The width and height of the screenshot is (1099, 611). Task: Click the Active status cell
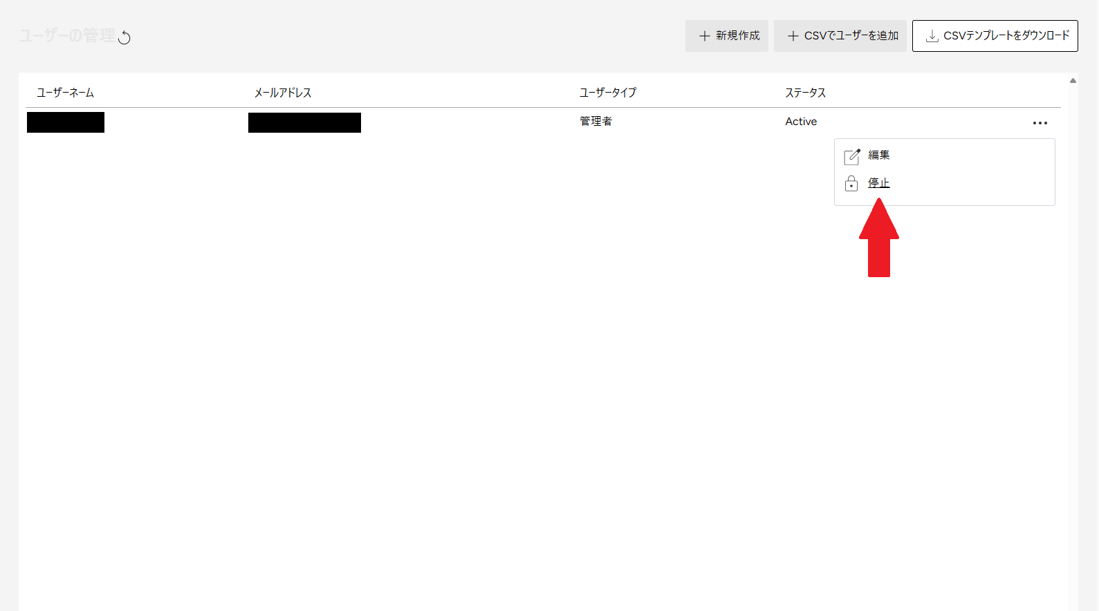[801, 122]
